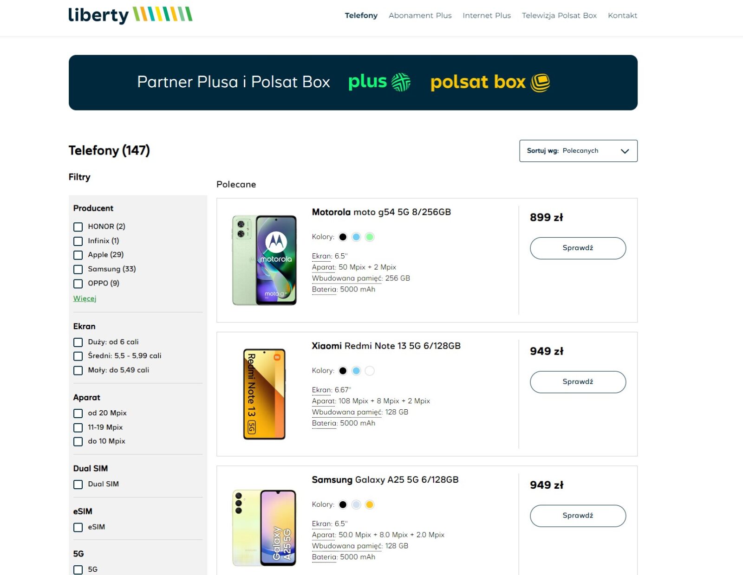Open the Kontakt menu link
Screen dimensions: 743x575
click(622, 15)
